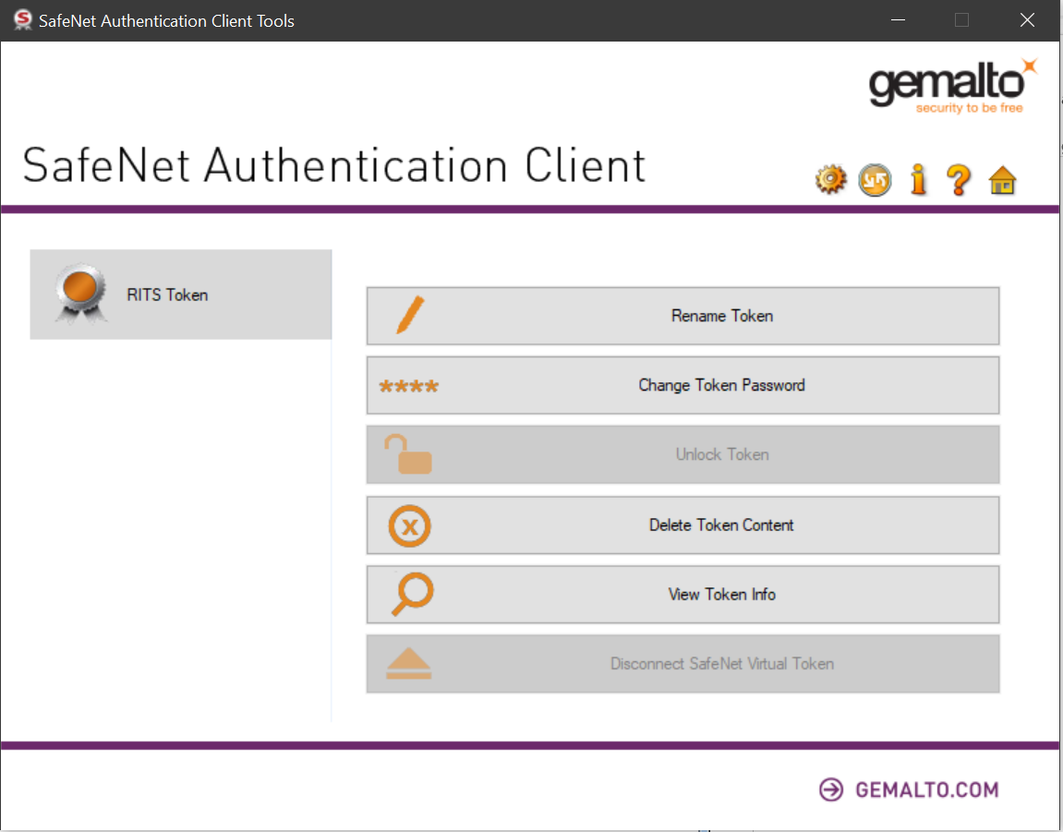The image size is (1063, 832).
Task: Close the SafeNet Authentication Client Tools window
Action: point(1027,20)
